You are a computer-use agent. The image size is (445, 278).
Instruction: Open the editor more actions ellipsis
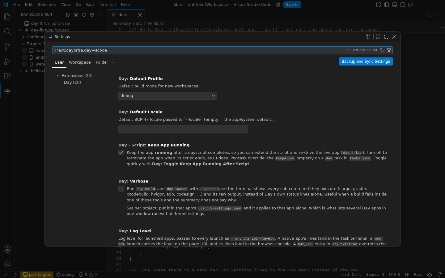click(438, 15)
